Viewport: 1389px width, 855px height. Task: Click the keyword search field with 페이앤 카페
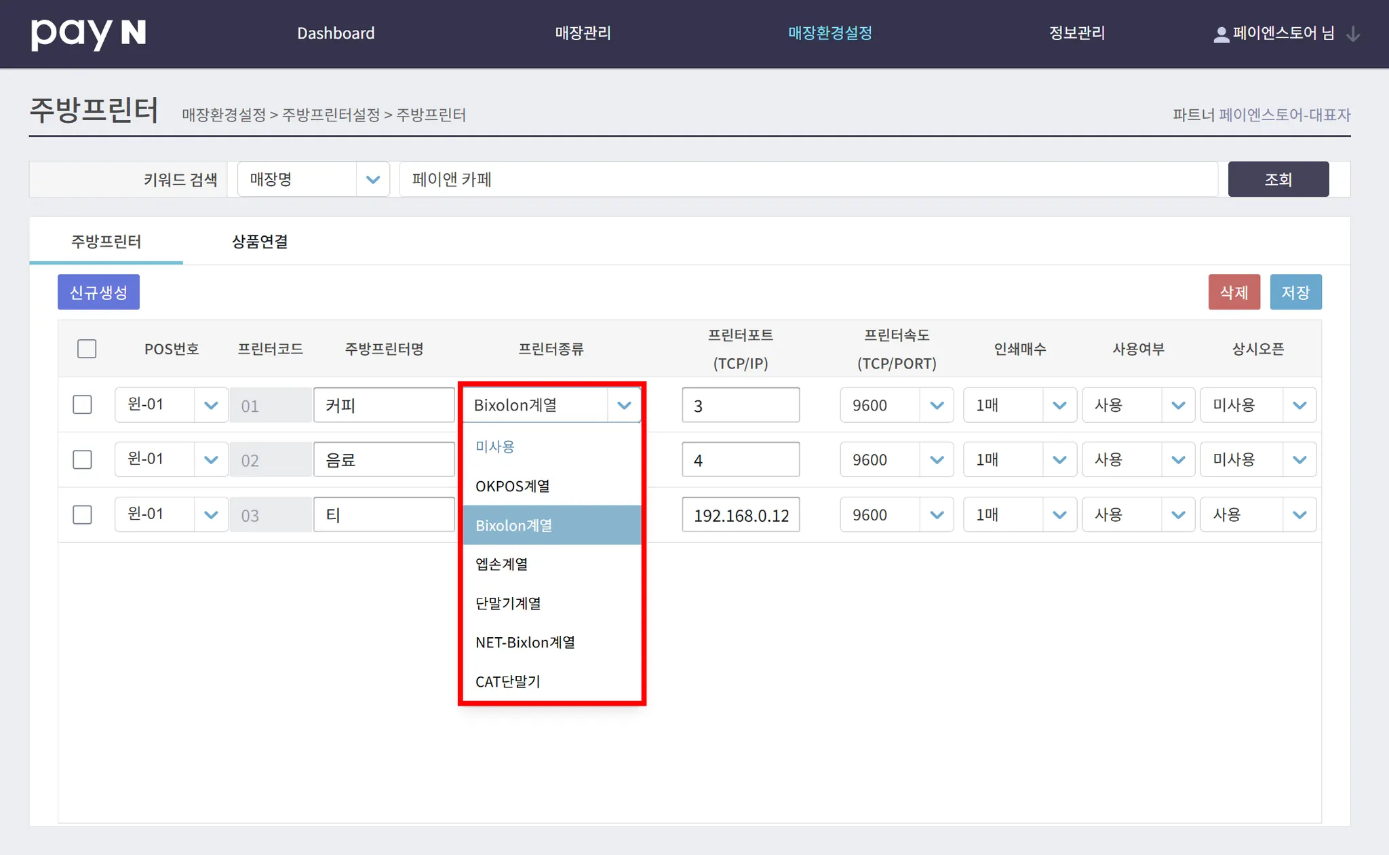(808, 180)
